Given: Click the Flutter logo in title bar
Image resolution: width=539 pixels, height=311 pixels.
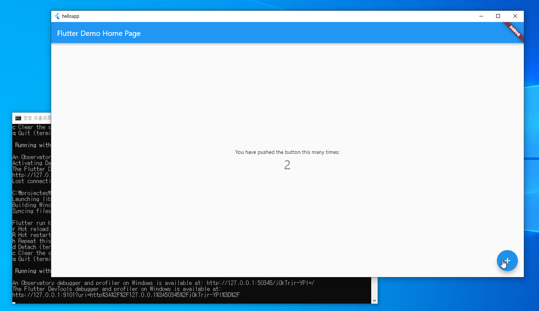Looking at the screenshot, I should tap(57, 16).
